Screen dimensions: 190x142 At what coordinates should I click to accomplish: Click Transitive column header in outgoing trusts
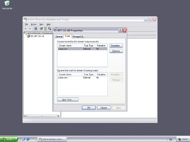[x=101, y=46]
